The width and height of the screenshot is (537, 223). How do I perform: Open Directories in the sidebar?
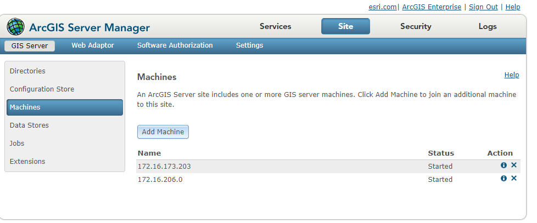65,71
